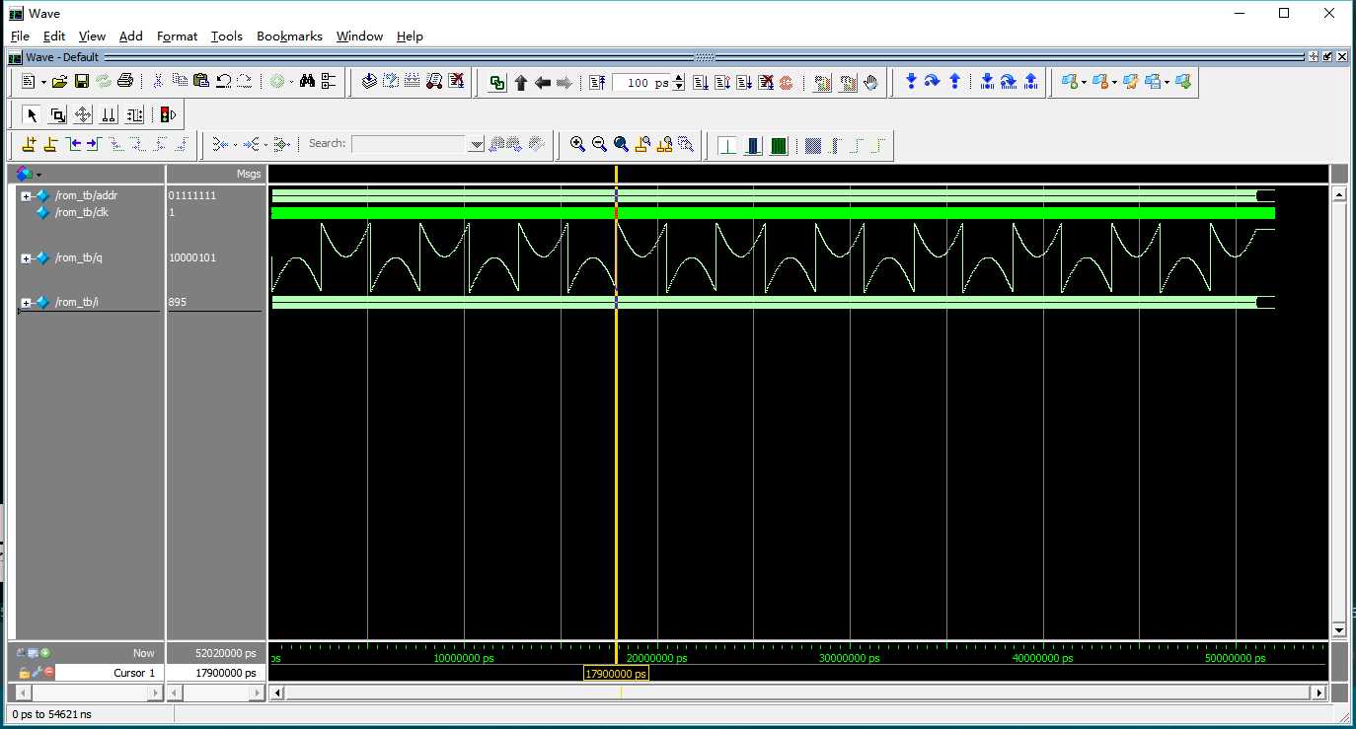Click the vertical scrollbar down arrow
Viewport: 1356px width, 729px height.
tap(1339, 629)
